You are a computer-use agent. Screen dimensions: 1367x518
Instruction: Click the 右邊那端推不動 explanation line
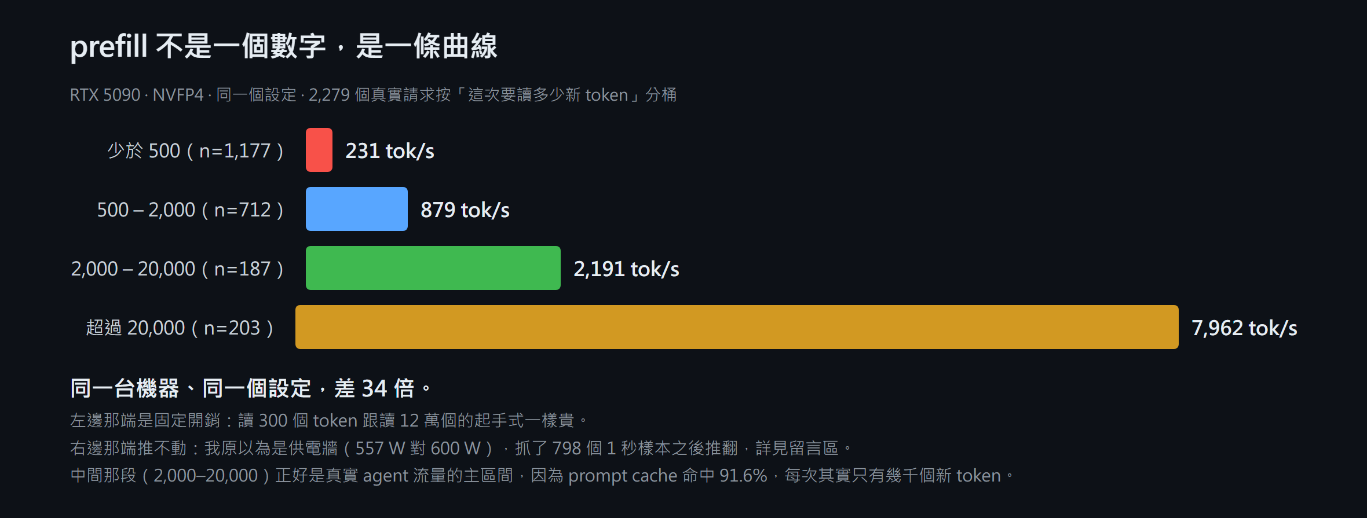coord(461,448)
